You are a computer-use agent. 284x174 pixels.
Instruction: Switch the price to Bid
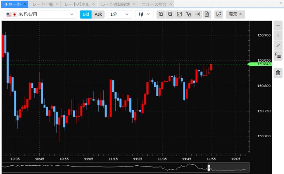[86, 14]
